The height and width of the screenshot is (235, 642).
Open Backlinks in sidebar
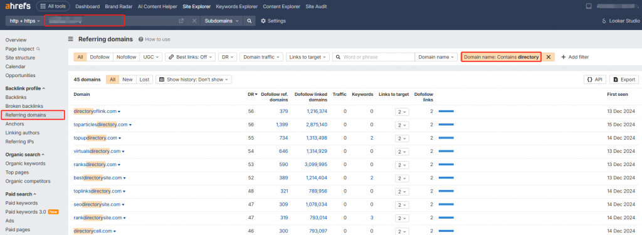(x=16, y=97)
